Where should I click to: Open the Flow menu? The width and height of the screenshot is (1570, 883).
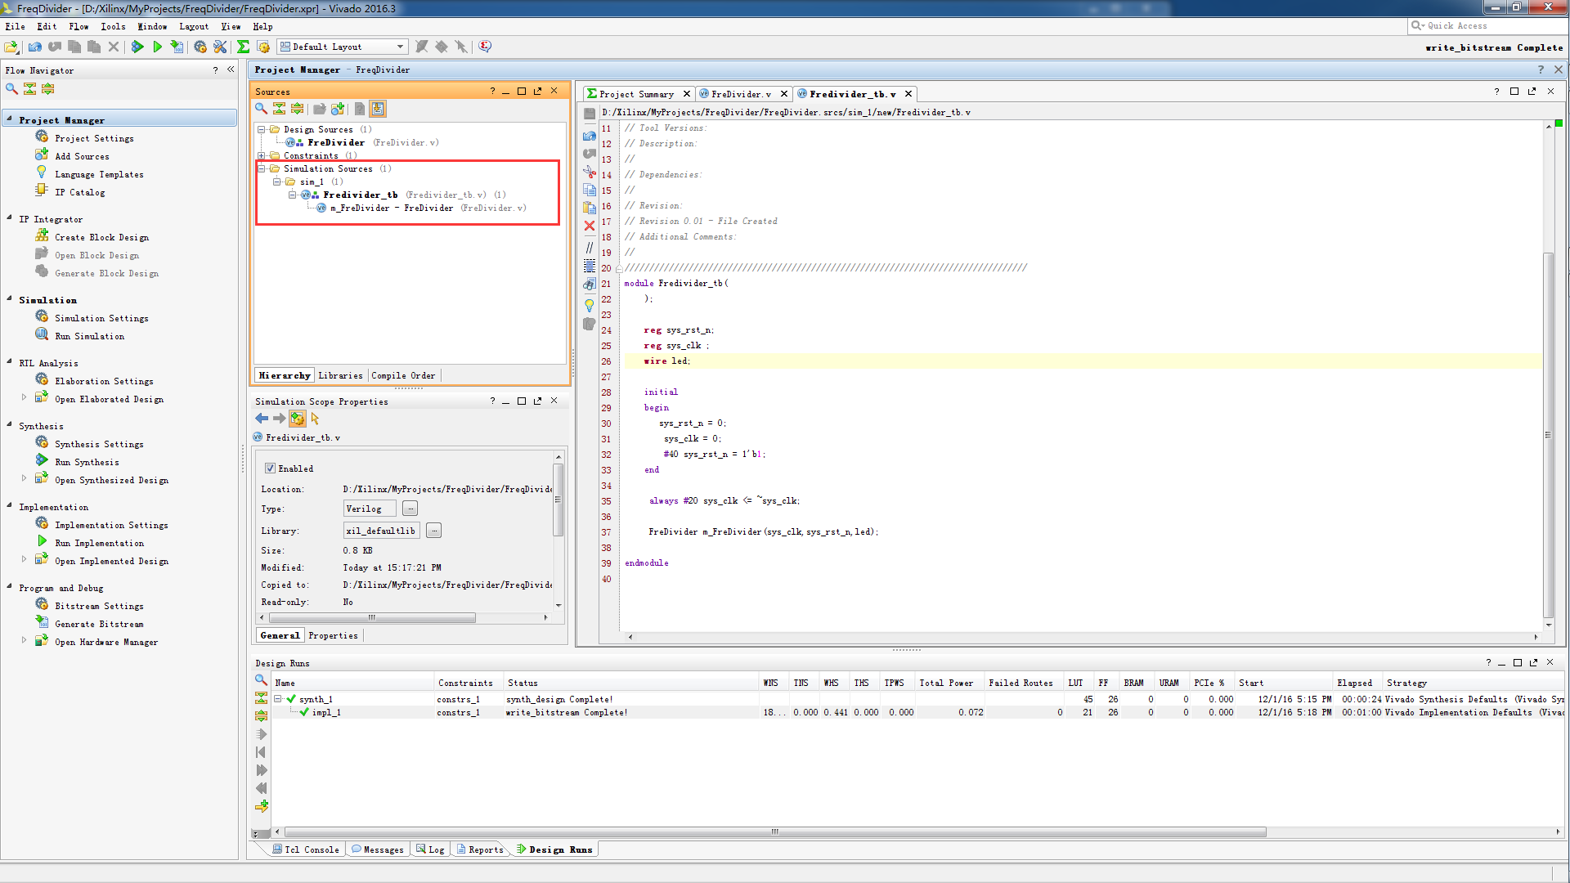pos(78,26)
